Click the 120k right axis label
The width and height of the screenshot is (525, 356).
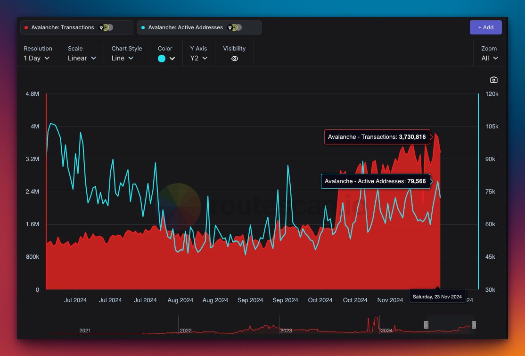point(492,94)
